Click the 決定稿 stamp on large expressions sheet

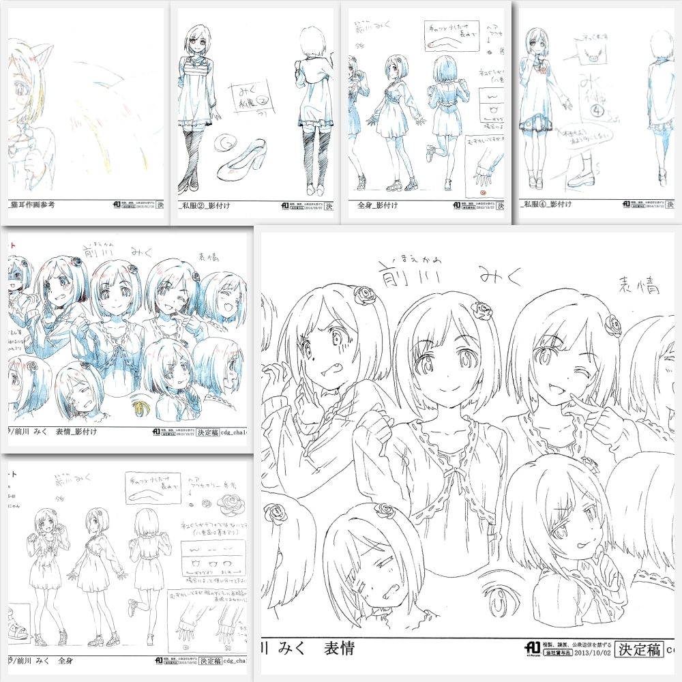(x=638, y=649)
